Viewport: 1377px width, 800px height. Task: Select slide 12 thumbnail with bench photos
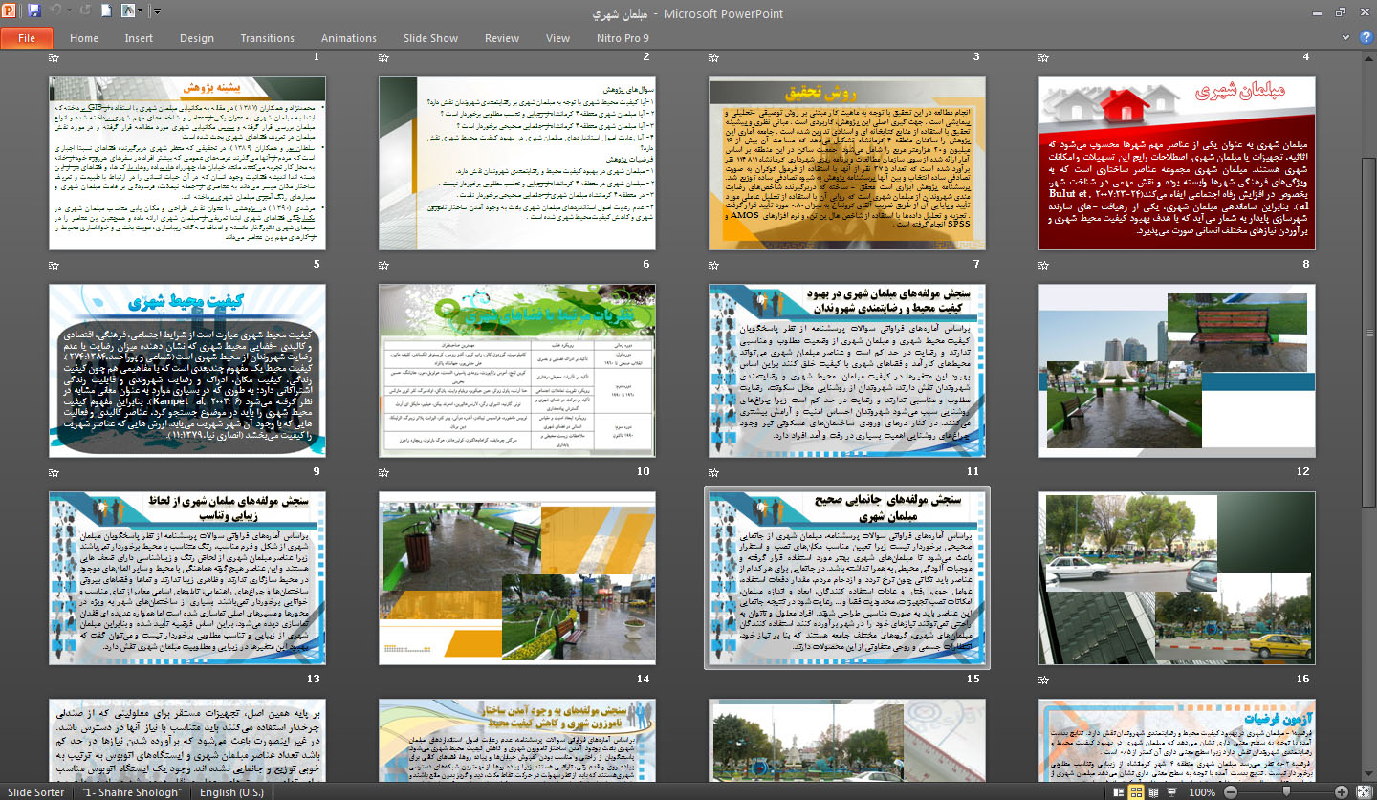pos(1176,371)
